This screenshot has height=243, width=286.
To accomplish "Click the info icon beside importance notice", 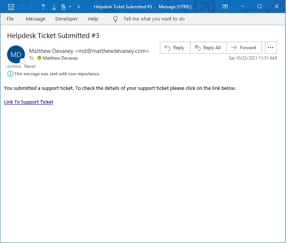I will pos(10,74).
